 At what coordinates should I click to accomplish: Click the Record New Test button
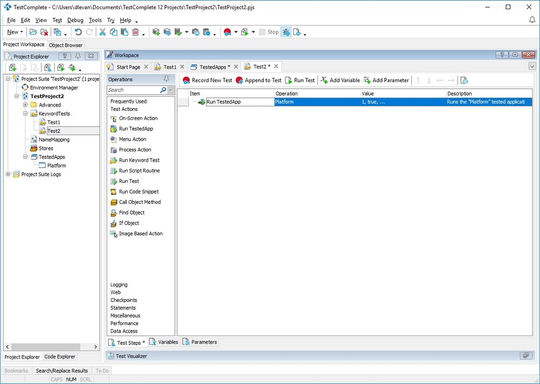pyautogui.click(x=207, y=80)
